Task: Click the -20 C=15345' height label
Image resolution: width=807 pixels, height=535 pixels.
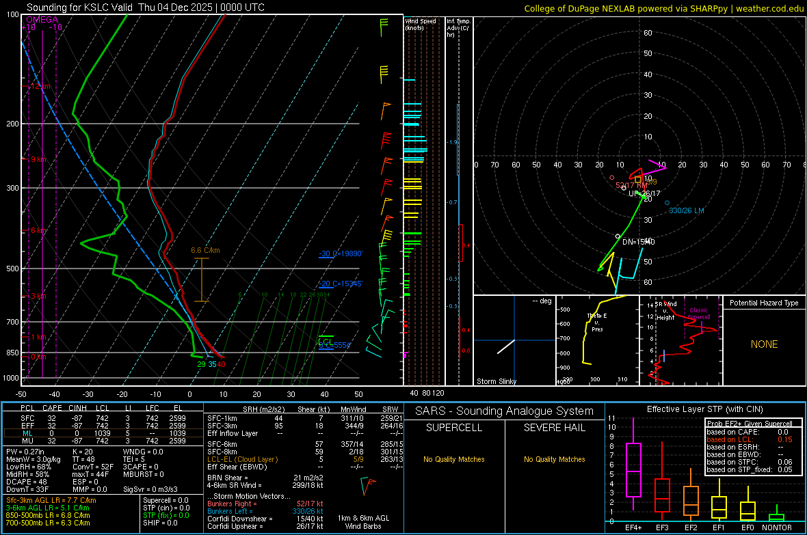Action: (341, 284)
